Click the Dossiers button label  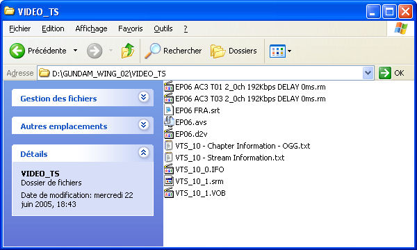(243, 51)
